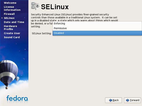
Task: Click the arrow marker beside SELinux
Action: (x=2, y=18)
